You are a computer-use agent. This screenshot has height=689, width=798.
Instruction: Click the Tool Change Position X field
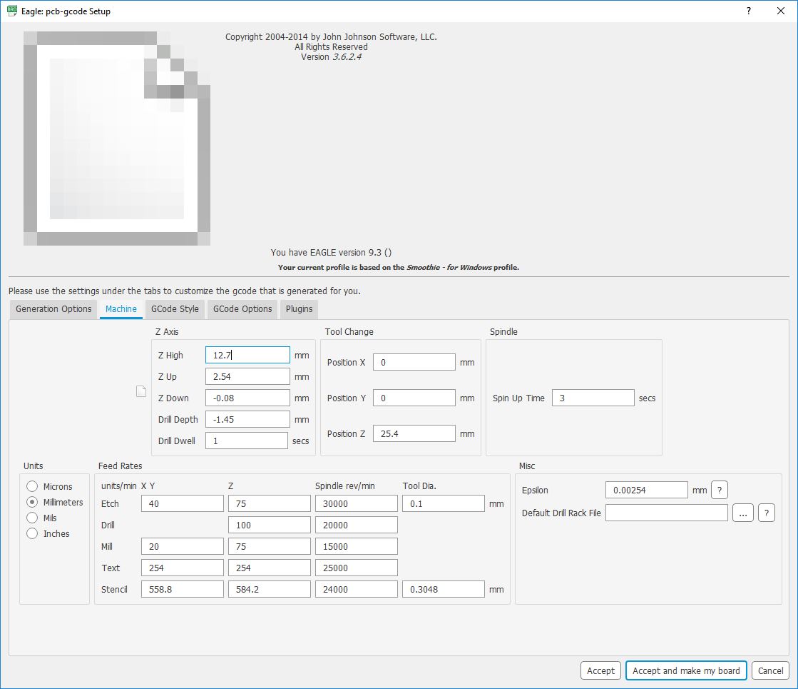coord(414,362)
